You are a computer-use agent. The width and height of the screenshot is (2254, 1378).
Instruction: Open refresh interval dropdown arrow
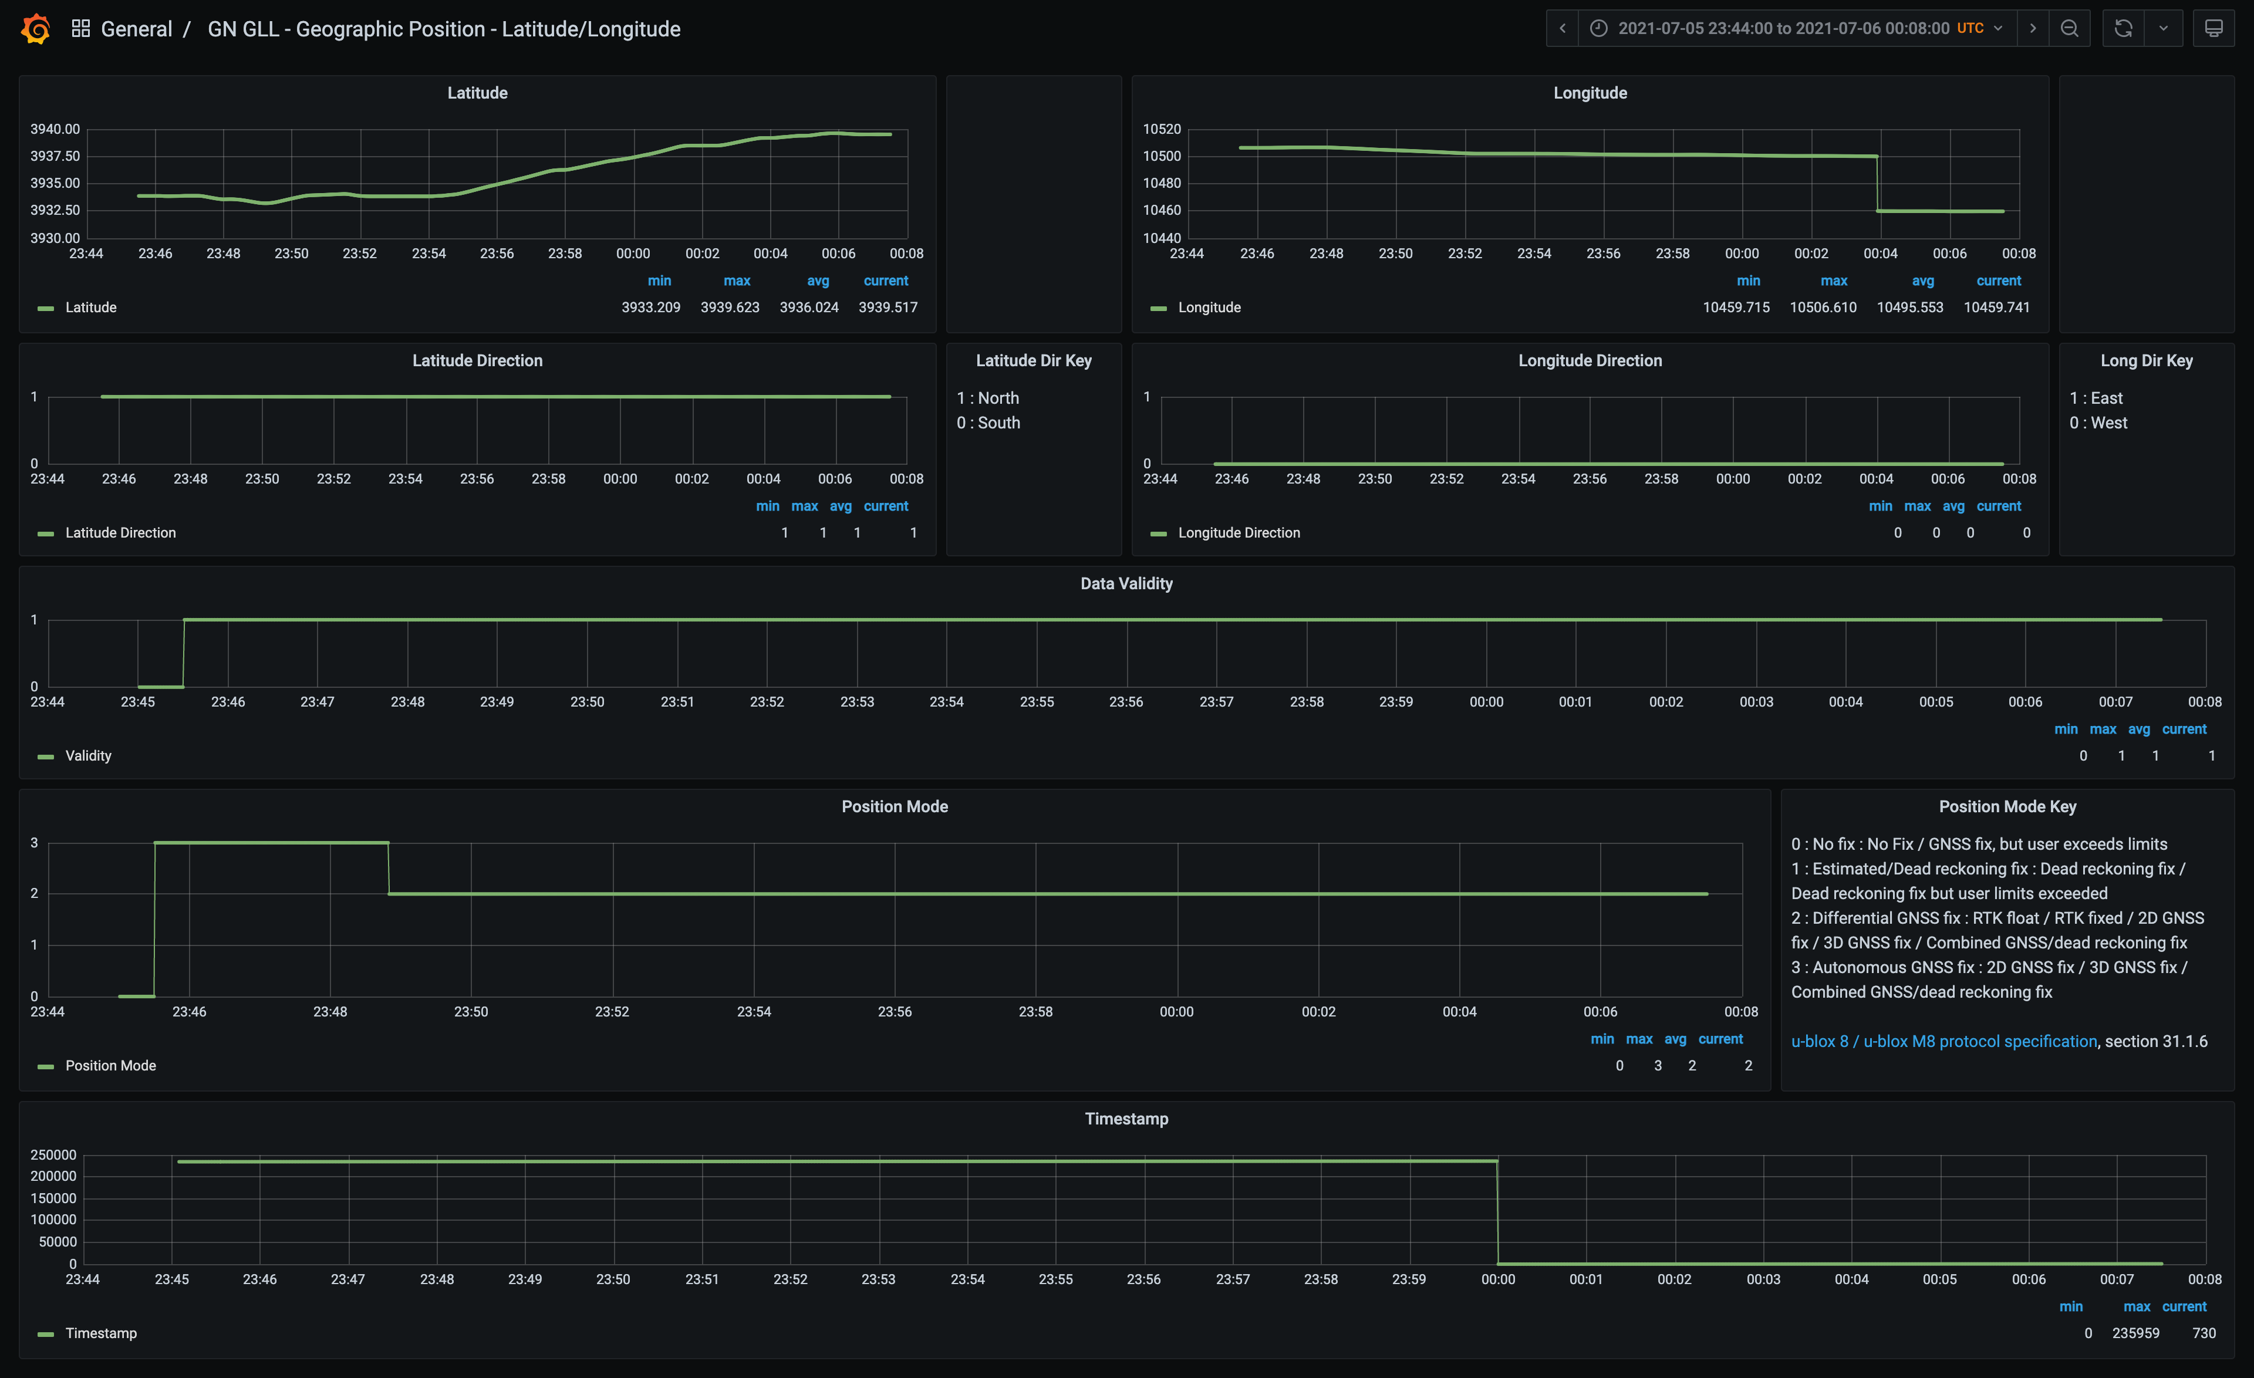point(2164,28)
